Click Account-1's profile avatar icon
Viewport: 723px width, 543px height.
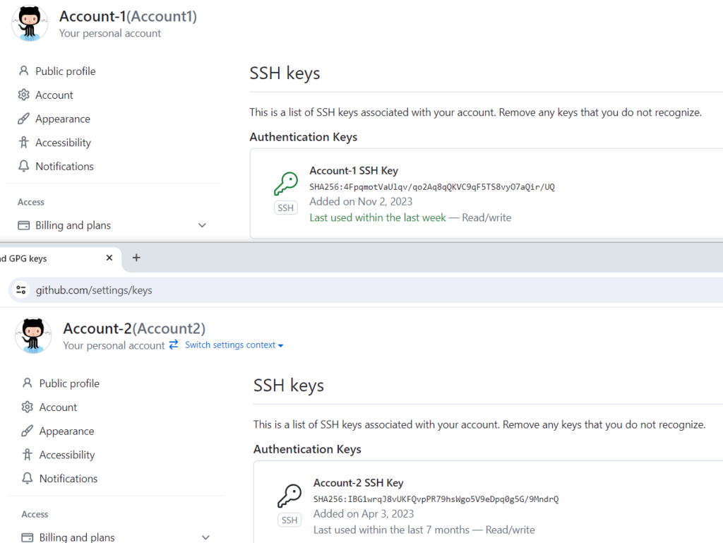pyautogui.click(x=29, y=23)
